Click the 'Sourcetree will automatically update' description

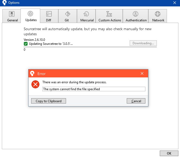pyautogui.click(x=88, y=31)
